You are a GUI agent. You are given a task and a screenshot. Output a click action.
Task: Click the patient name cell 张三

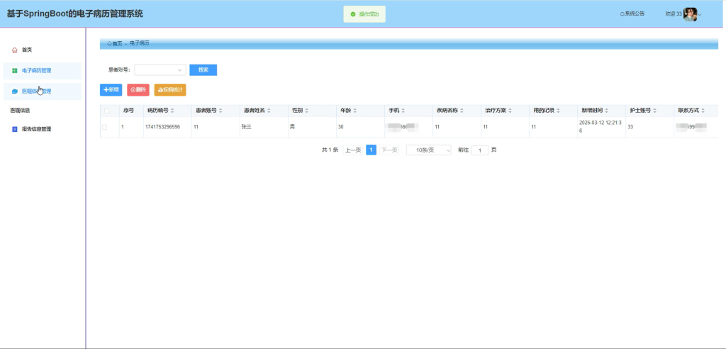click(246, 127)
